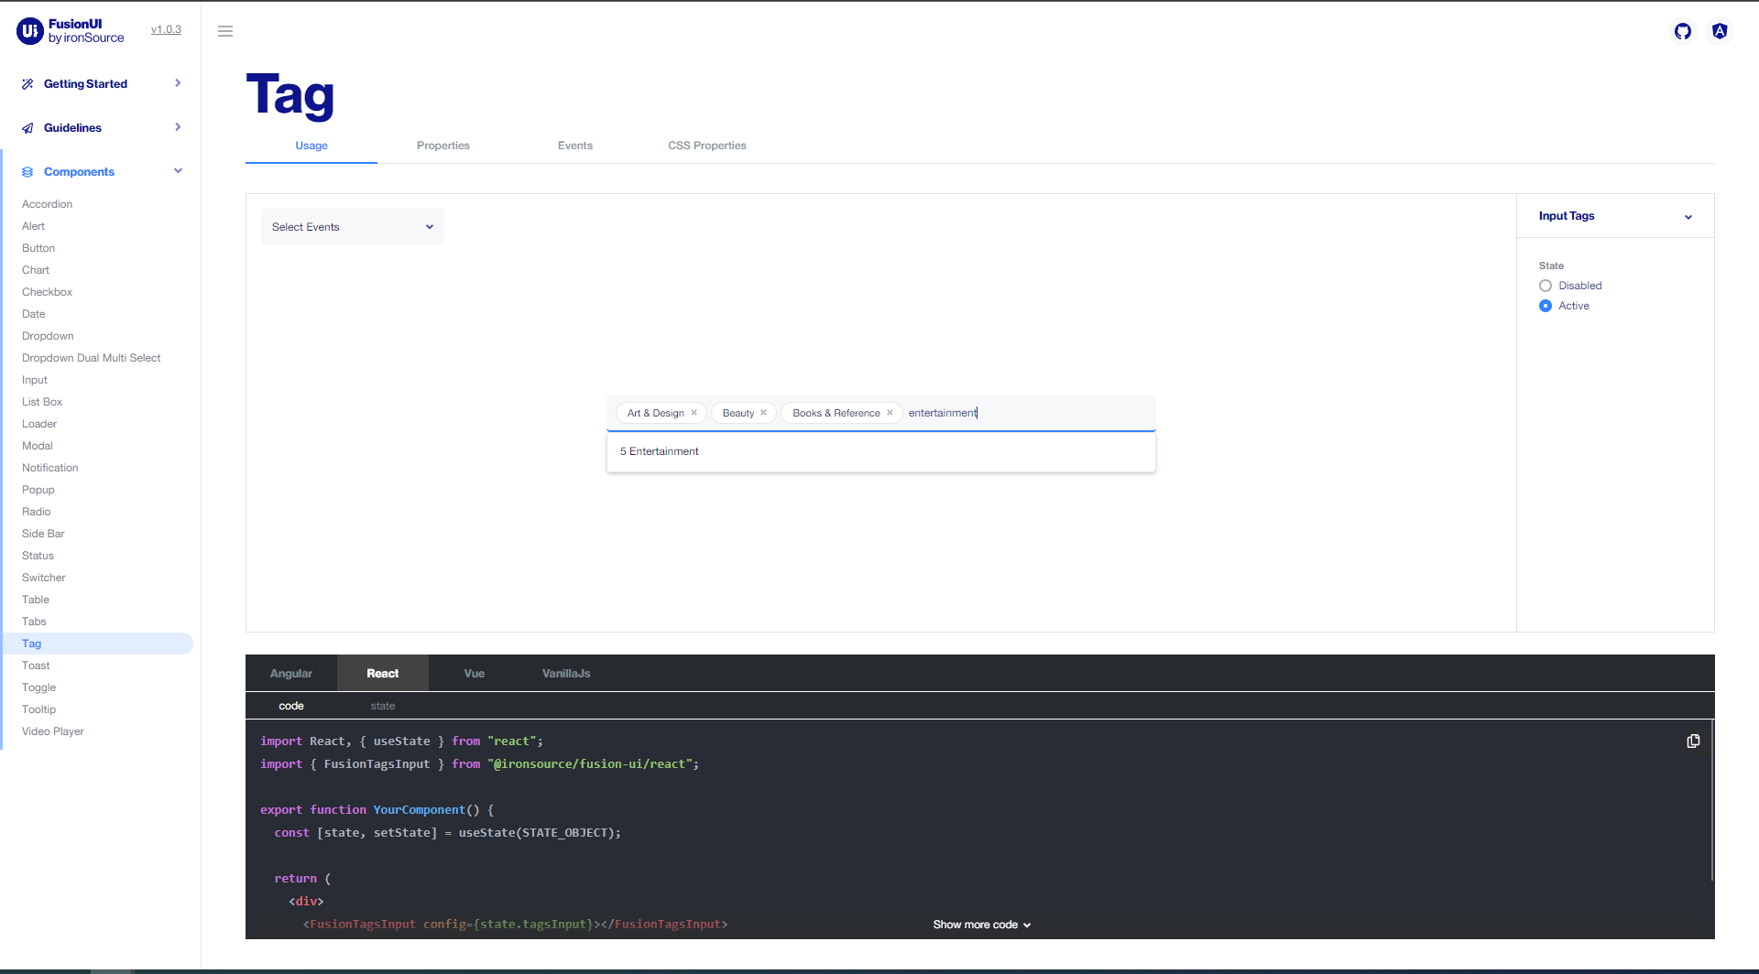Image resolution: width=1759 pixels, height=974 pixels.
Task: Click the Components stack icon
Action: 27,171
